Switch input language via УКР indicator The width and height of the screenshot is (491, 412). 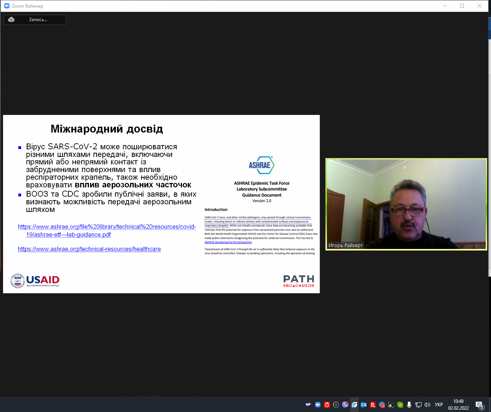(439, 405)
